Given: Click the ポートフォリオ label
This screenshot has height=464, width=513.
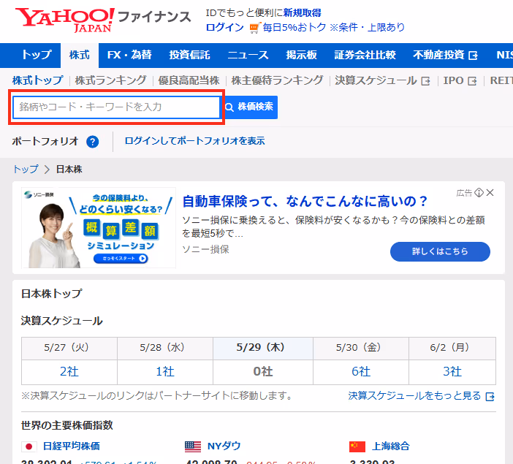Looking at the screenshot, I should [45, 141].
